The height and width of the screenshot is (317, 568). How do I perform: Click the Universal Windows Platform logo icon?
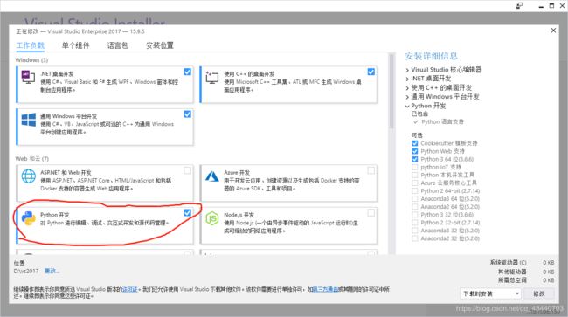[29, 120]
